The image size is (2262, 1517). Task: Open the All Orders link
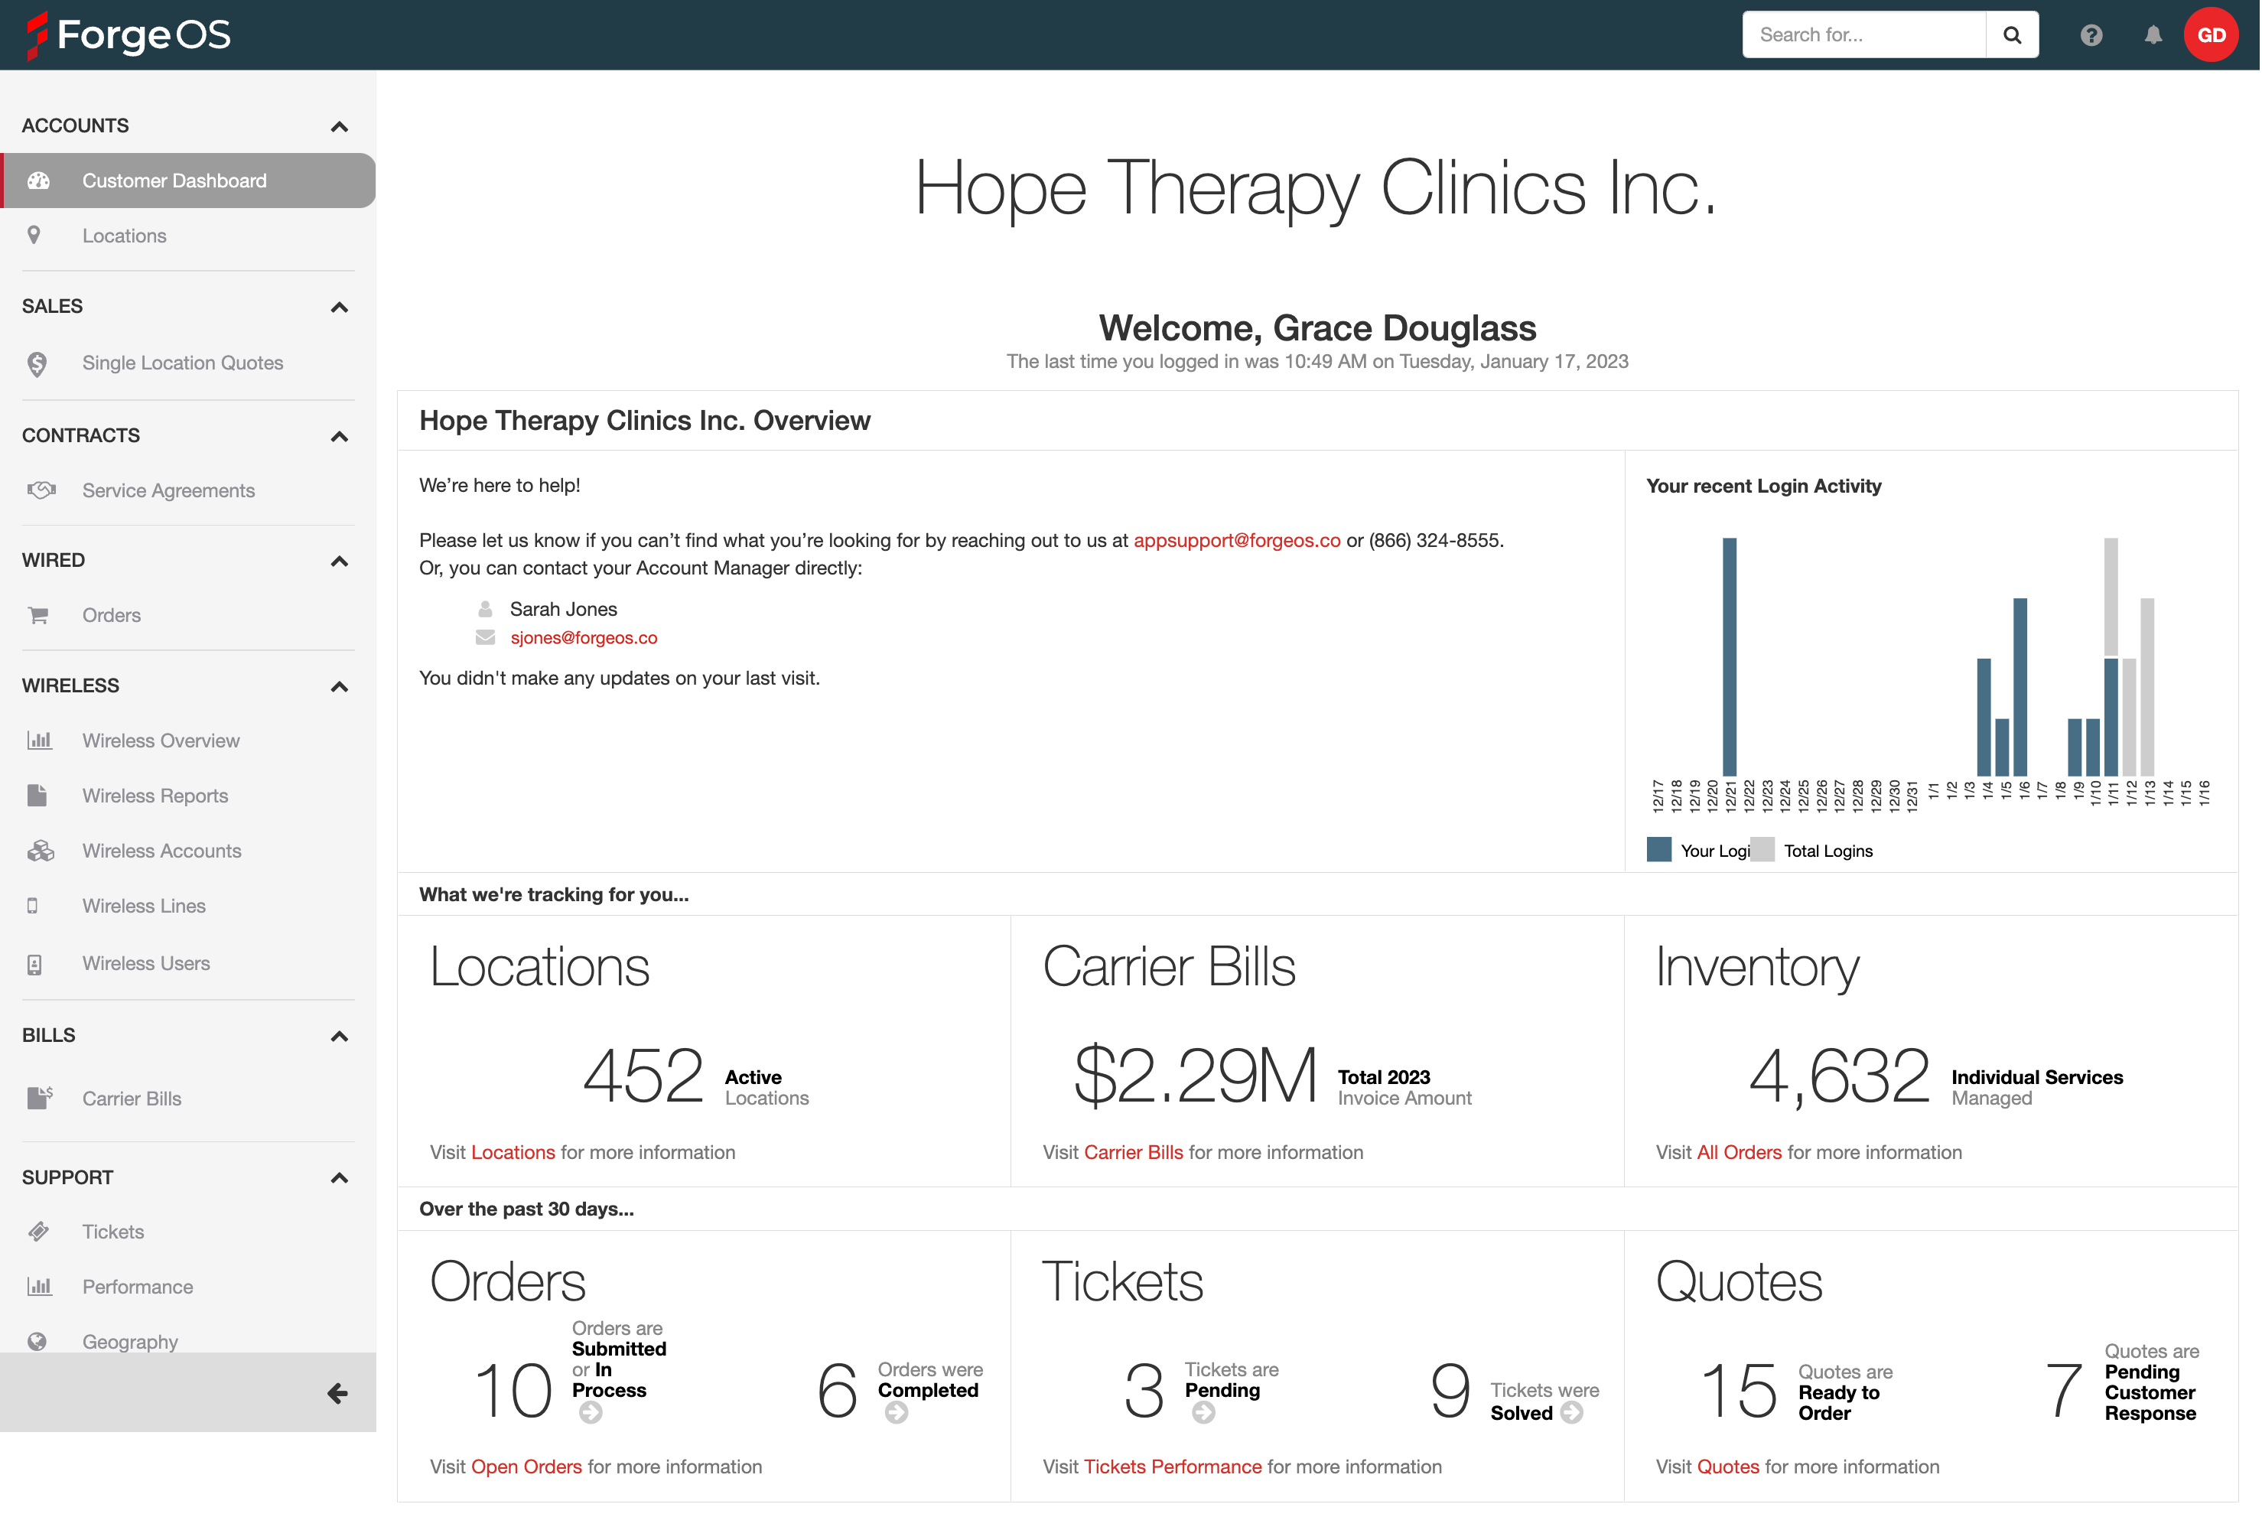tap(1740, 1152)
